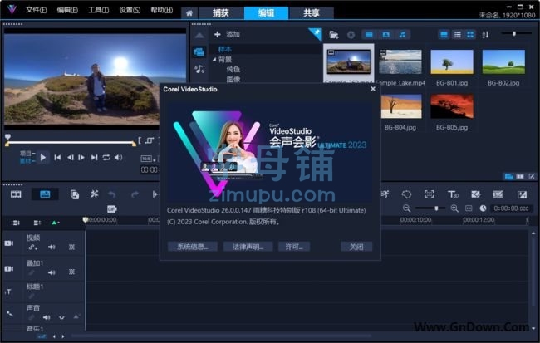Select the timeline view icon

(x=45, y=194)
